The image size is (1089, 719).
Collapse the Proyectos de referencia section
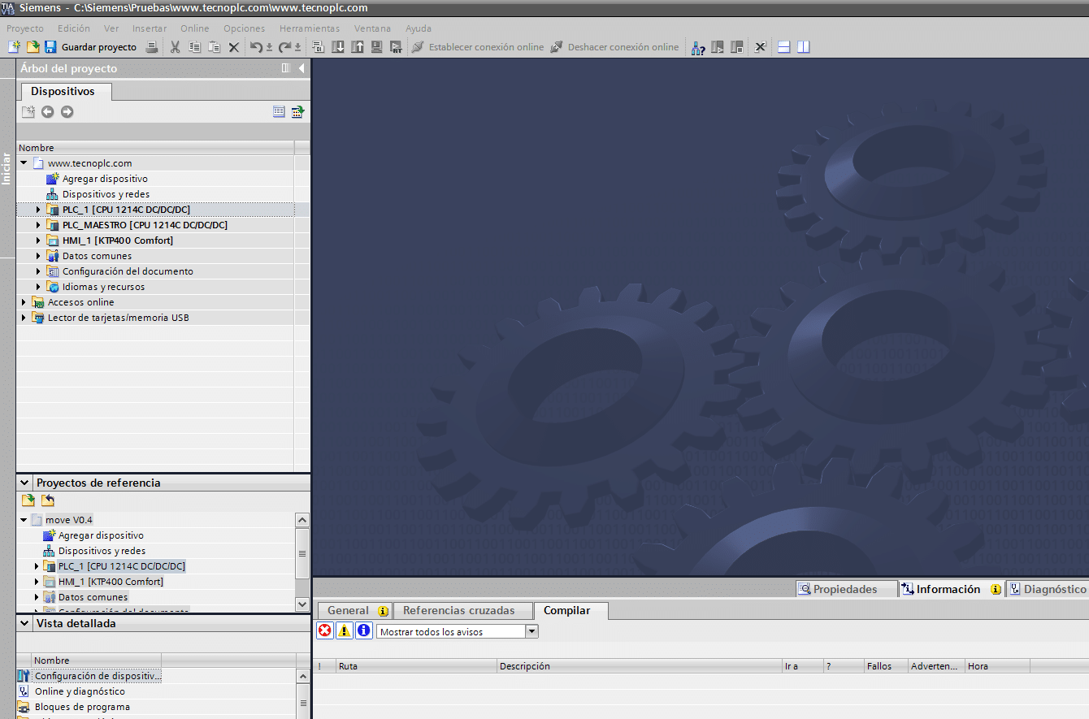[25, 483]
